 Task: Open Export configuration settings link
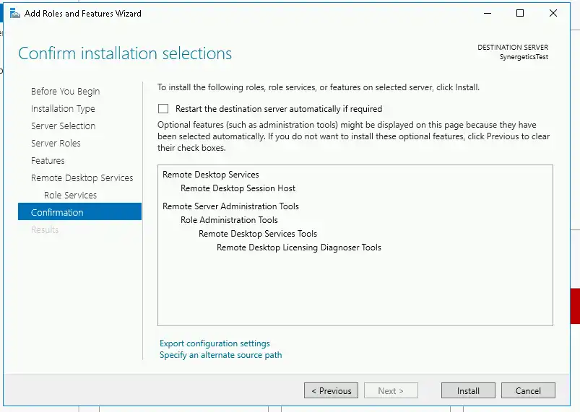[x=215, y=343]
